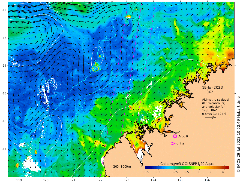Image resolution: width=240 pixels, height=185 pixels.
Task: Click the colorbar tick label '1'
Action: click(198, 172)
